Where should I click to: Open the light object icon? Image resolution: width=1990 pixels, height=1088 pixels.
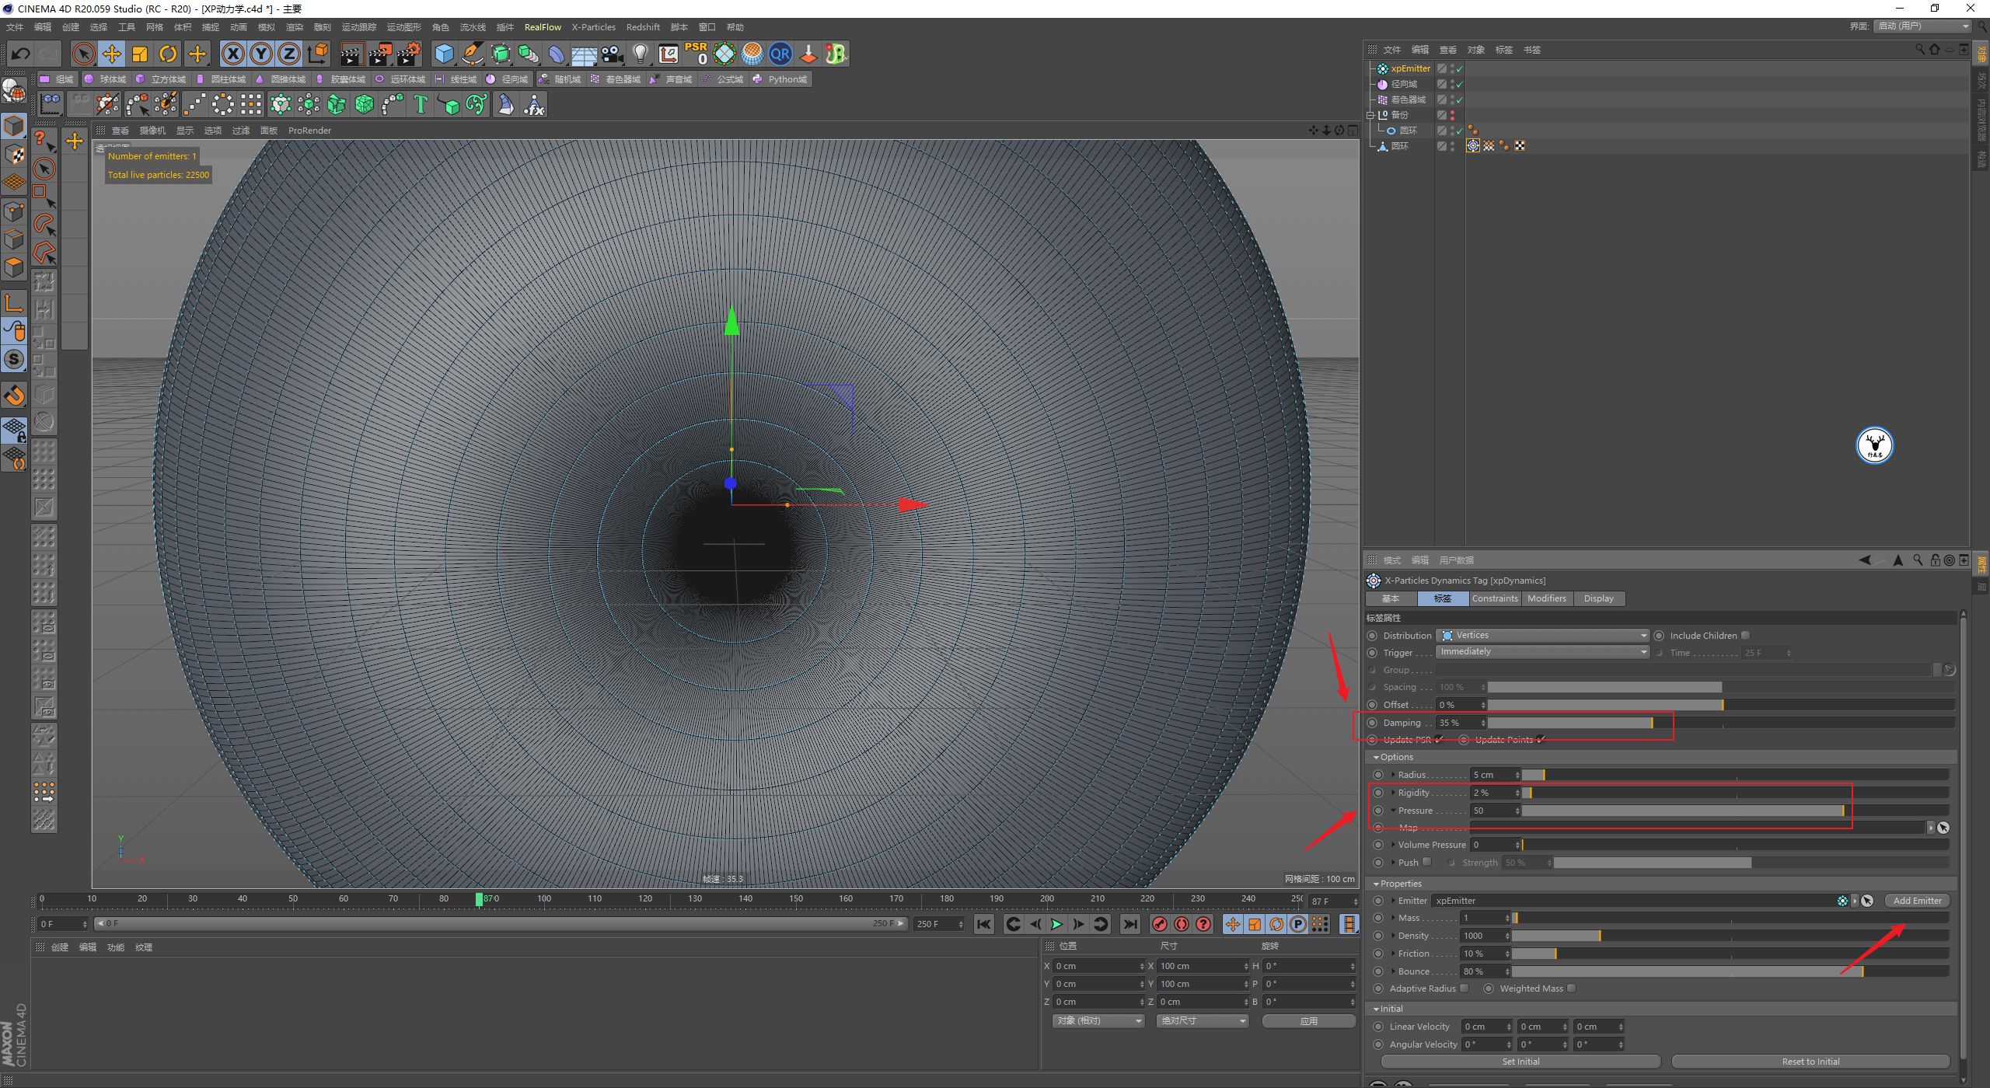(640, 54)
